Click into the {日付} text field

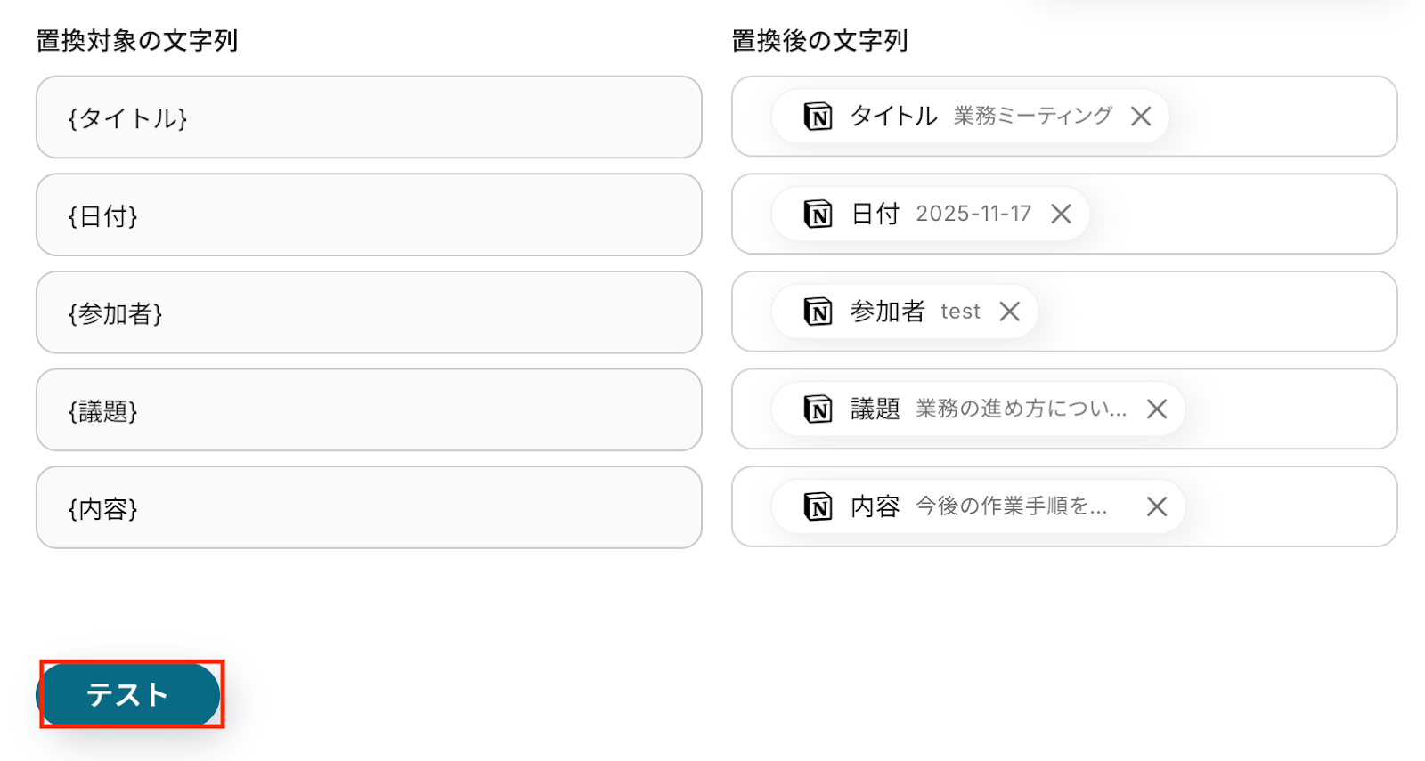(x=369, y=215)
